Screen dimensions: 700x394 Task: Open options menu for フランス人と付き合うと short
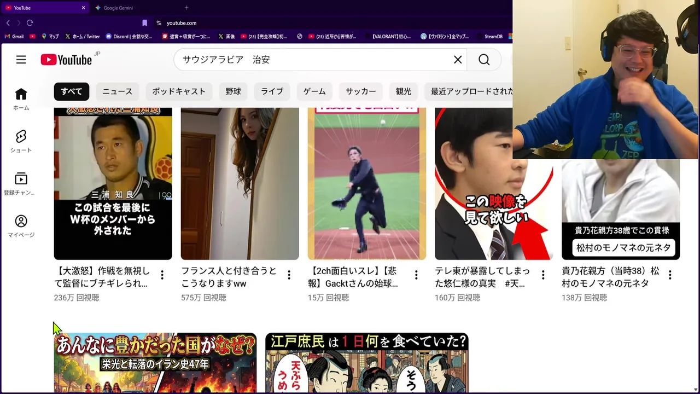289,275
